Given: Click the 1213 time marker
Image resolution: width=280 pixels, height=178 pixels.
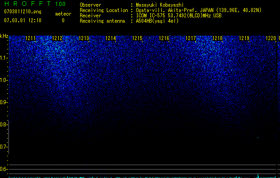Looking at the screenshot, I should point(84,38).
